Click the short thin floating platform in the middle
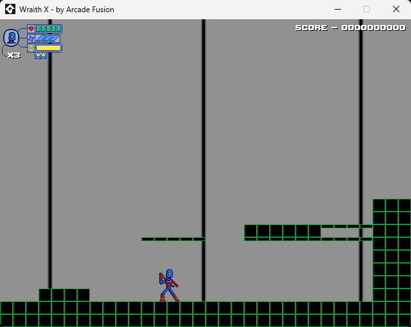Image resolution: width=411 pixels, height=327 pixels. click(173, 239)
